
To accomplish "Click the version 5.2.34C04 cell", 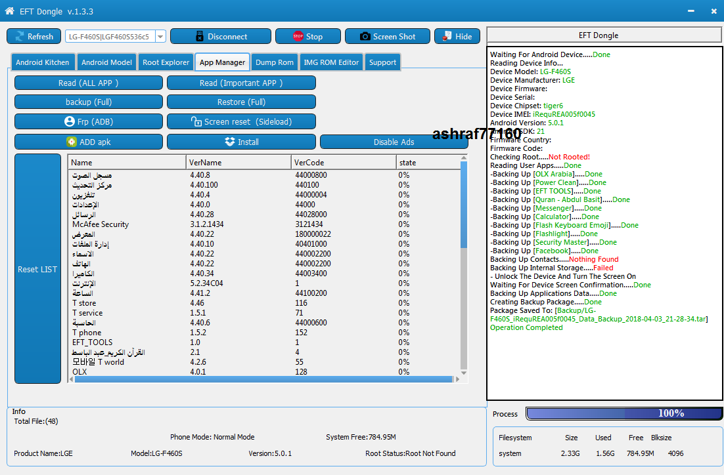I will [206, 283].
